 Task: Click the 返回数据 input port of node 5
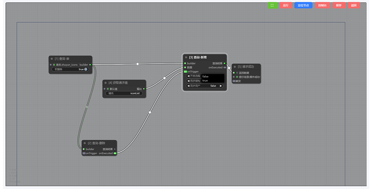[x=234, y=73]
